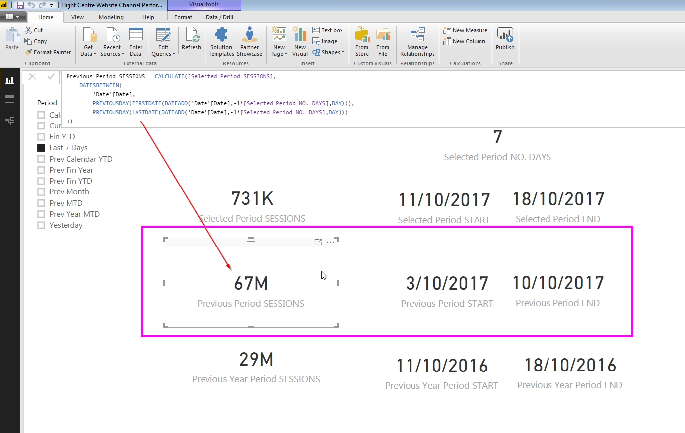Publish the report
This screenshot has height=433, width=685.
pyautogui.click(x=505, y=39)
